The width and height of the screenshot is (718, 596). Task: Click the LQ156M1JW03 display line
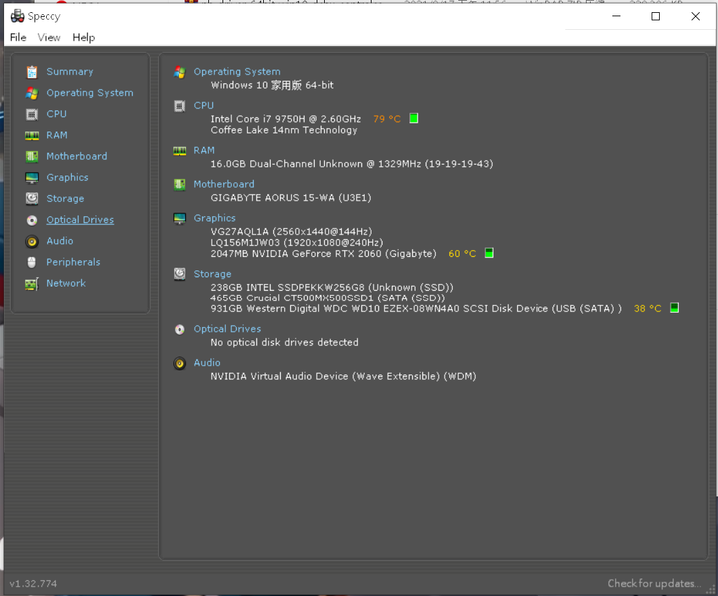pyautogui.click(x=297, y=242)
